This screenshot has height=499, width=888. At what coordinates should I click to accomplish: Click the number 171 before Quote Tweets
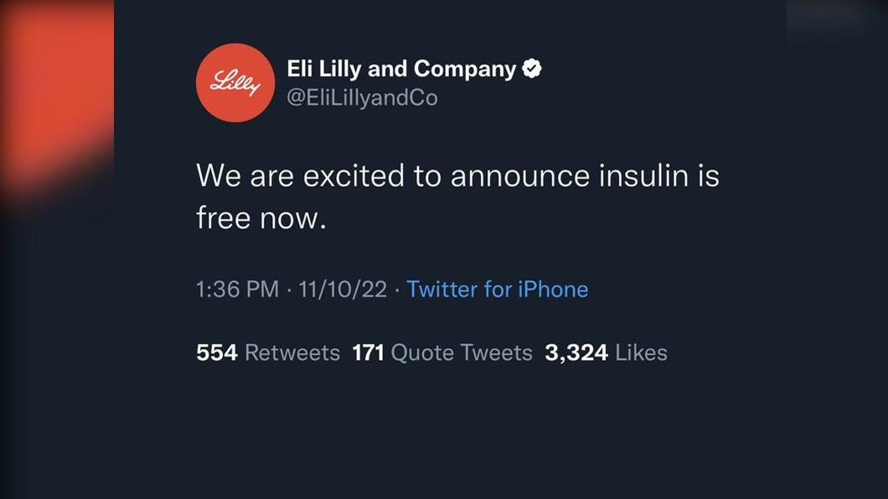click(368, 352)
